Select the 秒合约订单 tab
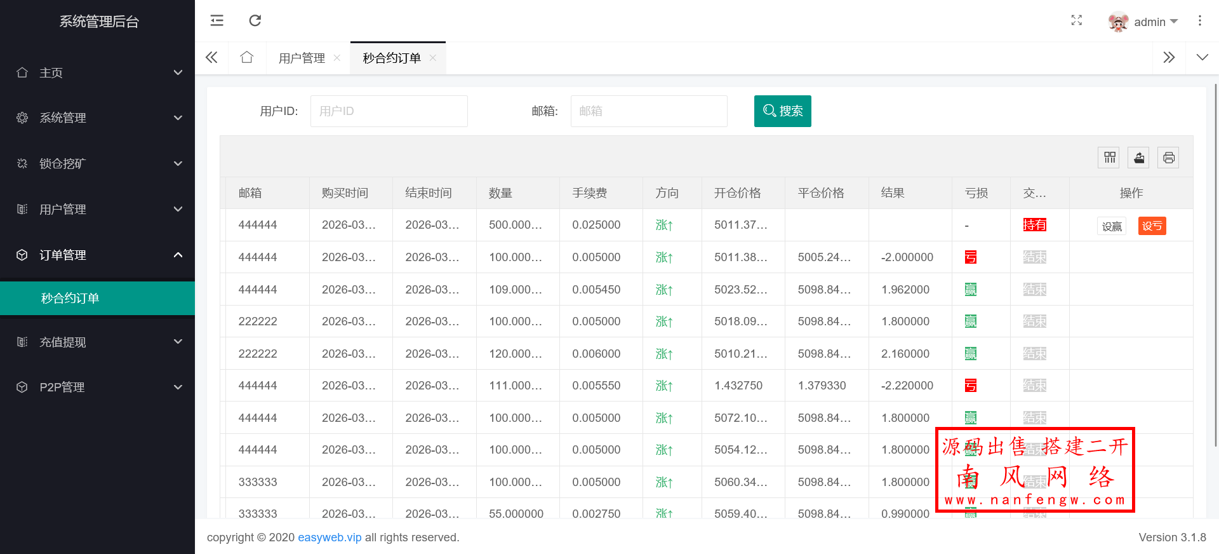Viewport: 1219px width, 554px height. [392, 58]
